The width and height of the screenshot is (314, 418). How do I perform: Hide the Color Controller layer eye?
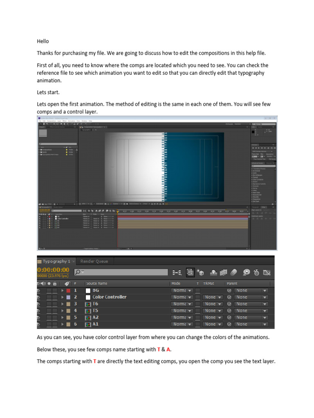tap(38, 297)
